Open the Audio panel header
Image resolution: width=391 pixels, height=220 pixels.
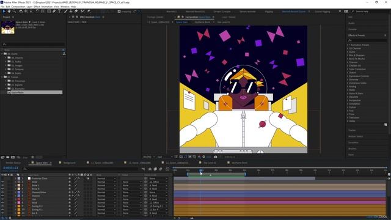(352, 23)
